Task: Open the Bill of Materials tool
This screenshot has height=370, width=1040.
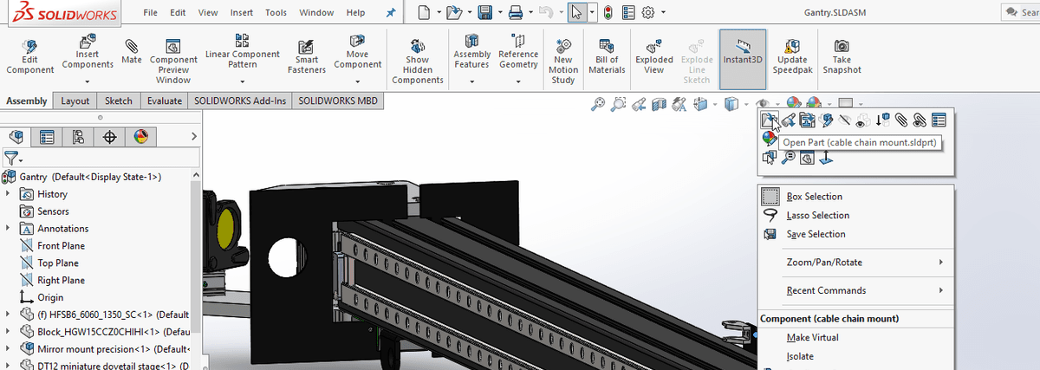Action: coord(607,56)
